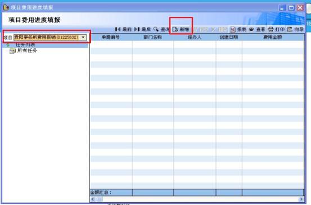
Task: Open the 报表 report button
Action: click(x=238, y=29)
